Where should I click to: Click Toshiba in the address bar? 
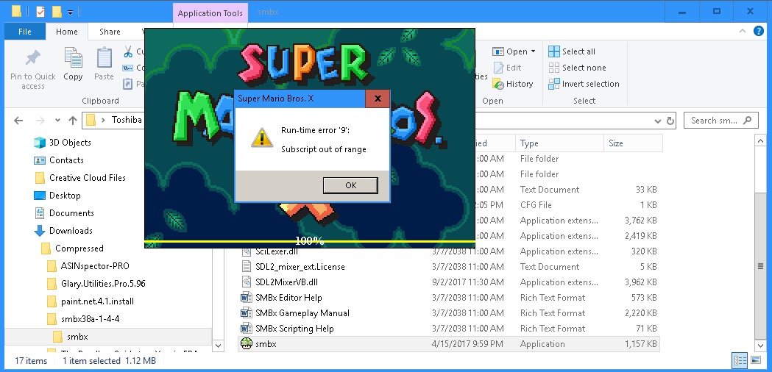(127, 120)
